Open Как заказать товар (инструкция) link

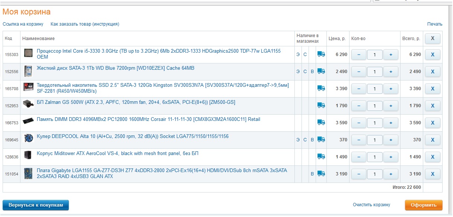coord(85,24)
